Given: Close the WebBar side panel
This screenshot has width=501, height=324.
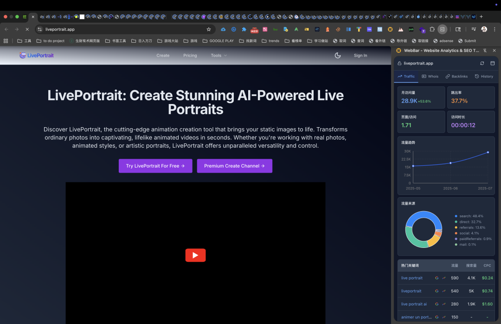Looking at the screenshot, I should pyautogui.click(x=495, y=51).
